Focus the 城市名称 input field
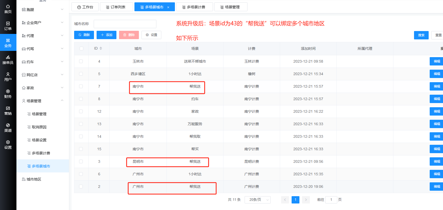The height and width of the screenshot is (210, 443). (x=125, y=24)
